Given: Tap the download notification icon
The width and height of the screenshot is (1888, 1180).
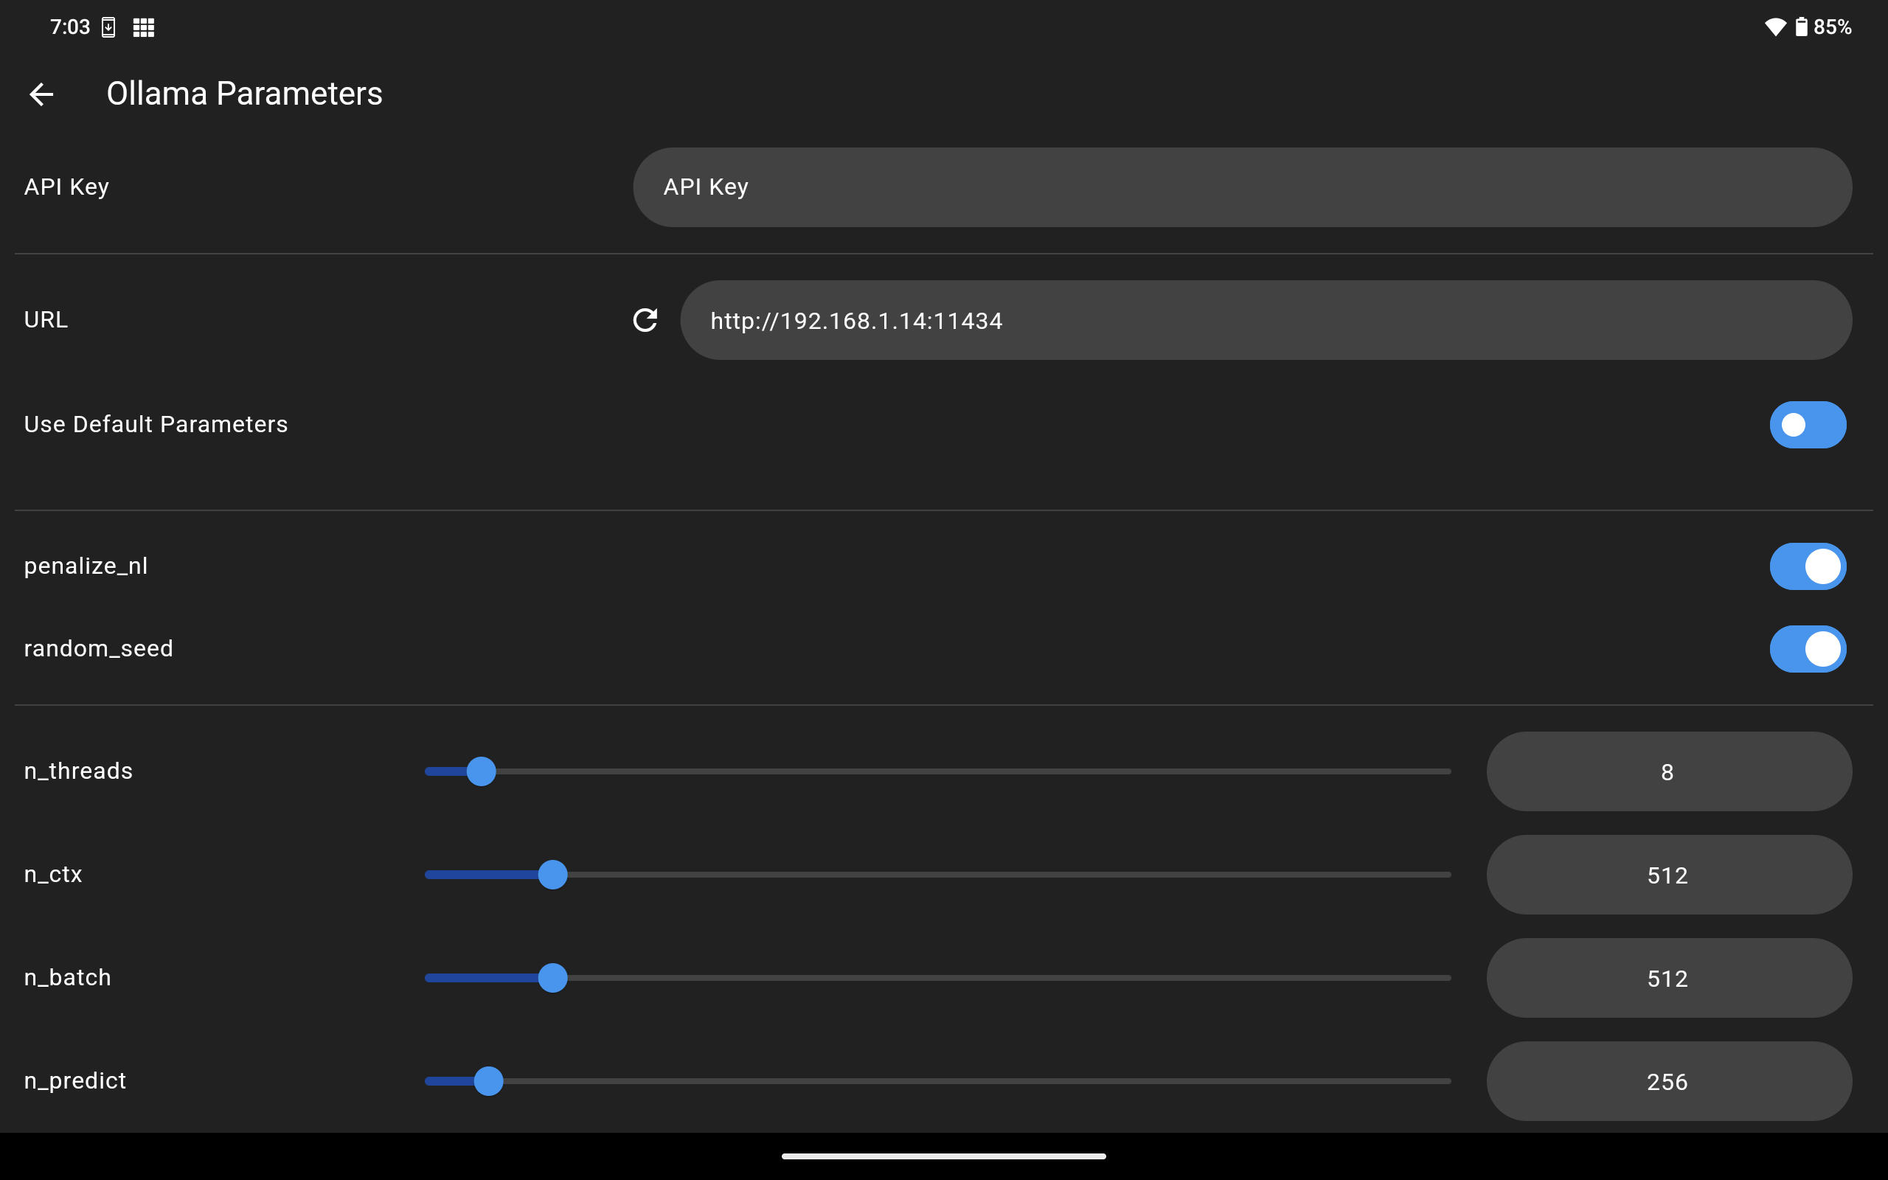Looking at the screenshot, I should click(x=108, y=27).
